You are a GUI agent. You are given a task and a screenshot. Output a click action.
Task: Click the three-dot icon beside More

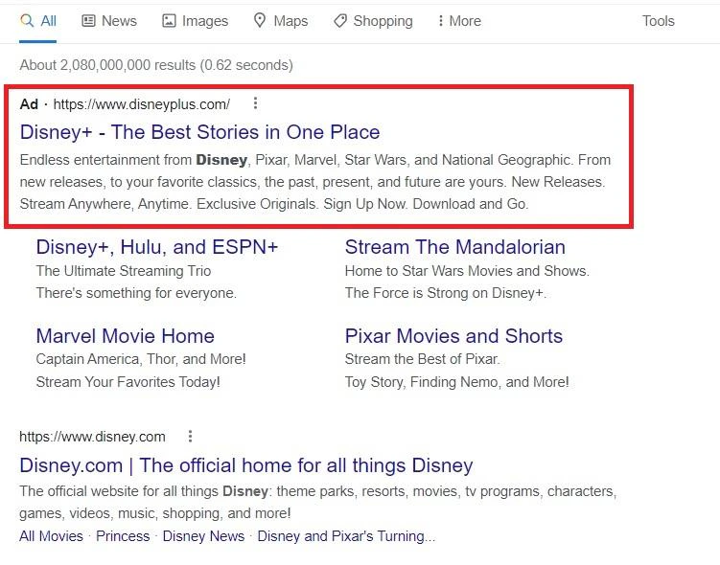point(441,21)
